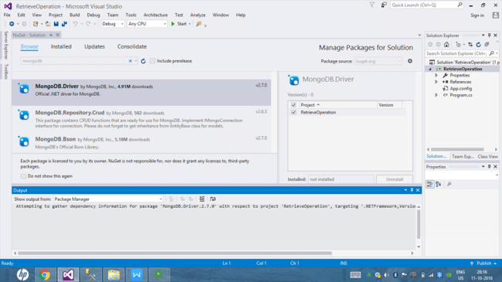Click the Save All icon in toolbar

[64, 24]
